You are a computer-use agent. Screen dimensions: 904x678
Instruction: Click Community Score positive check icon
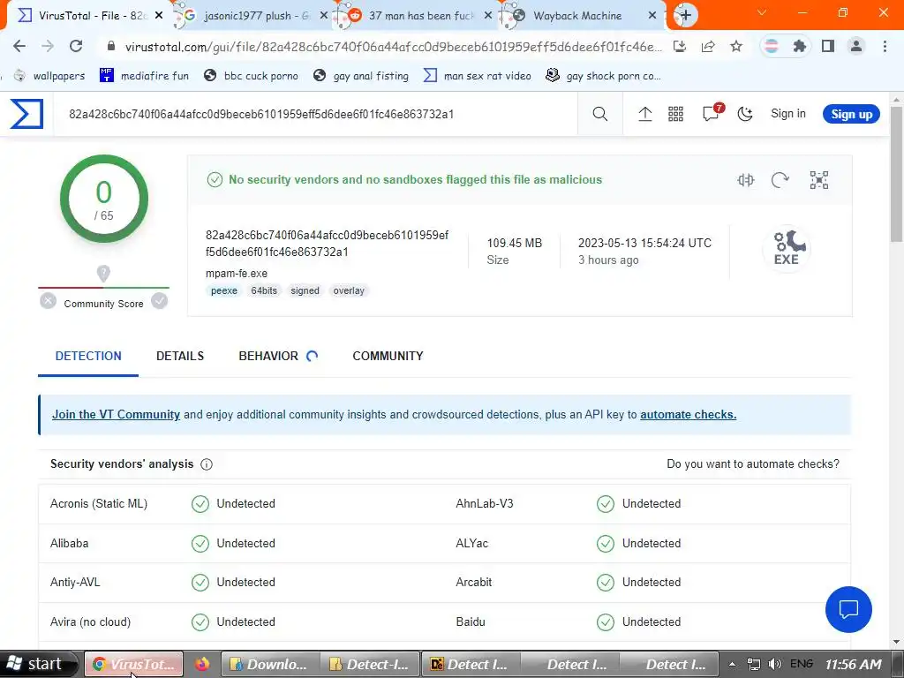click(159, 301)
